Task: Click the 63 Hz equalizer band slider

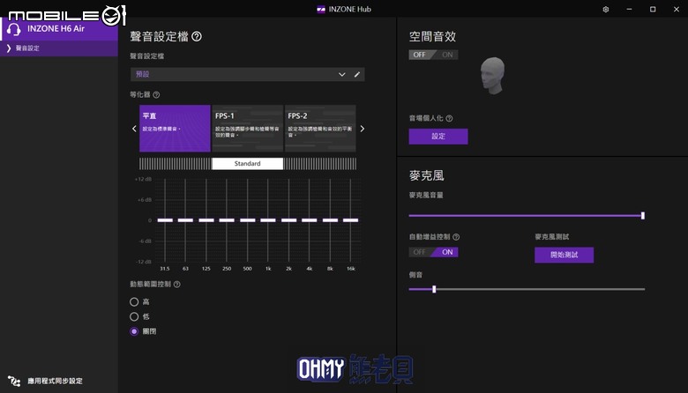Action: point(185,220)
